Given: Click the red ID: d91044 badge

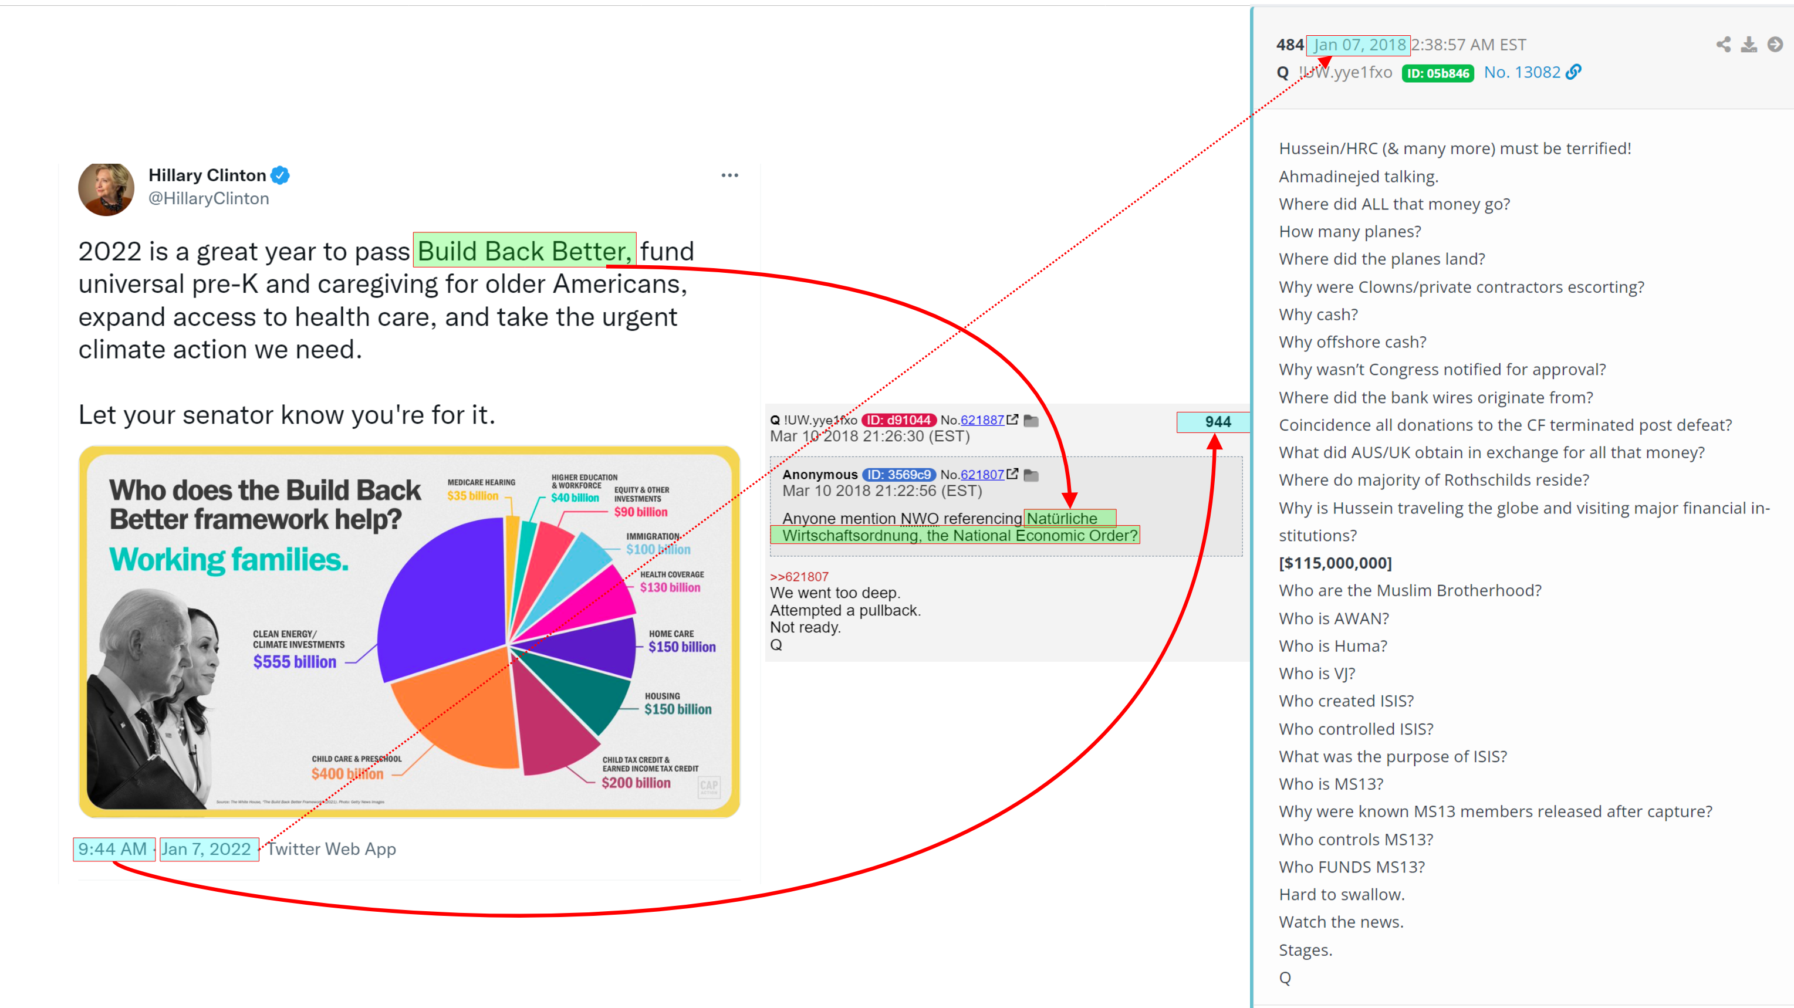Looking at the screenshot, I should [x=898, y=420].
